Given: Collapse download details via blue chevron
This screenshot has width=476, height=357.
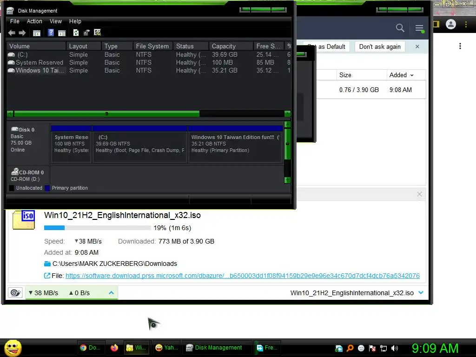Looking at the screenshot, I should click(421, 293).
